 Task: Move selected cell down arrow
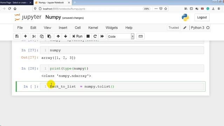pyautogui.click(x=65, y=36)
